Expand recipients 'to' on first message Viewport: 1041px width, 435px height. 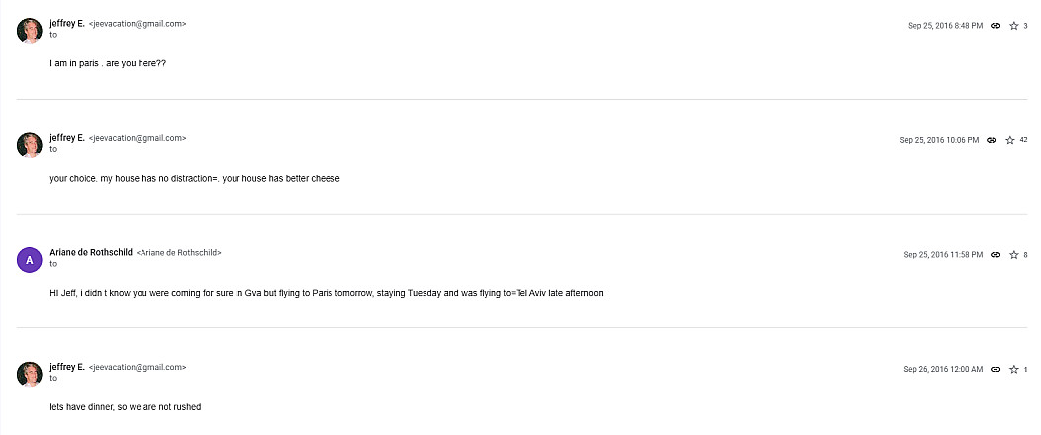point(53,35)
